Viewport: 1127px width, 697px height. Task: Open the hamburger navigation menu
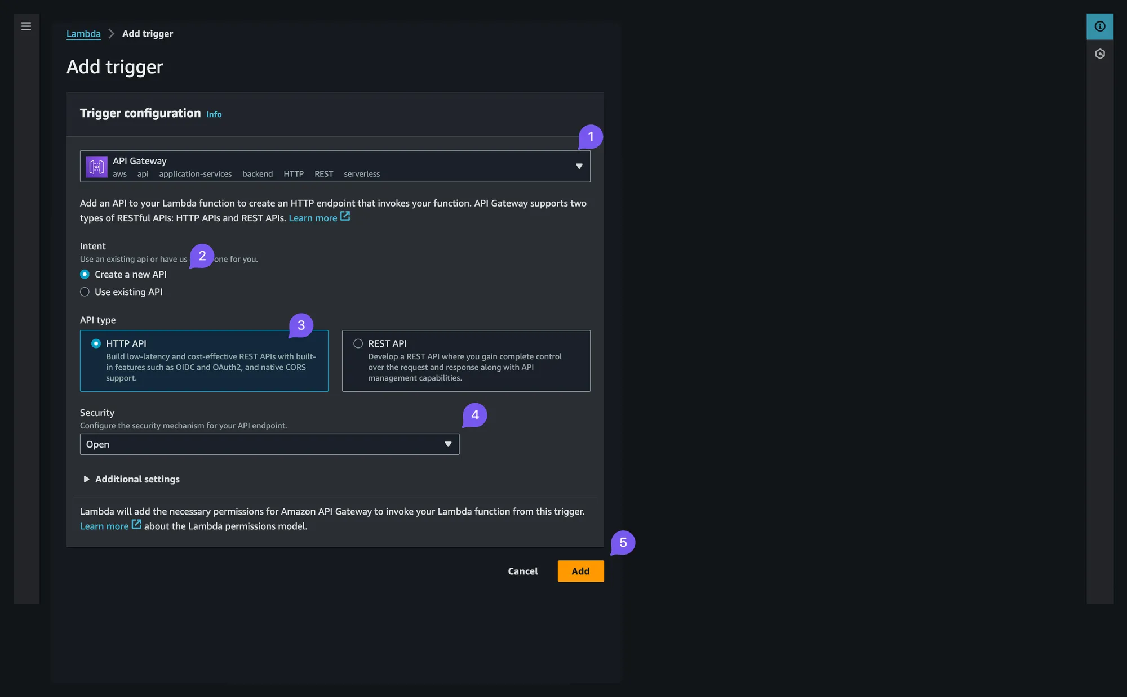pyautogui.click(x=26, y=26)
